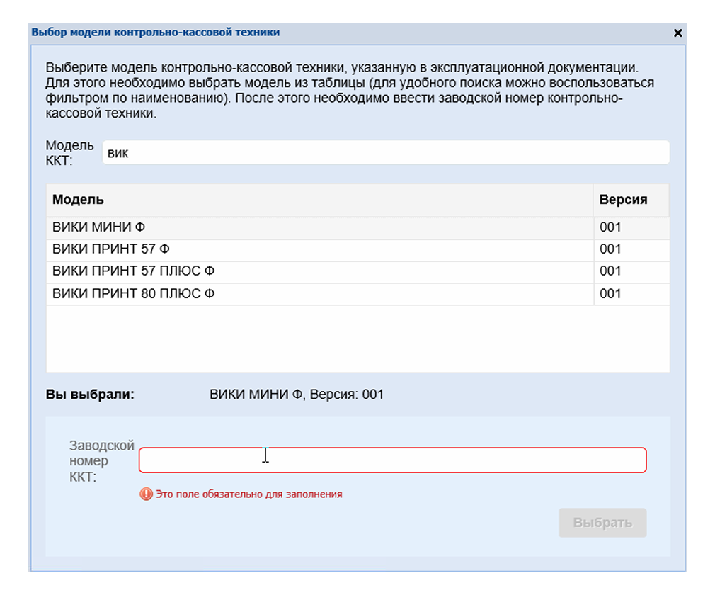715x595 pixels.
Task: Choose ВИКИ ПРИНТ 80 ПЛЮС Ф model
Action: point(358,294)
